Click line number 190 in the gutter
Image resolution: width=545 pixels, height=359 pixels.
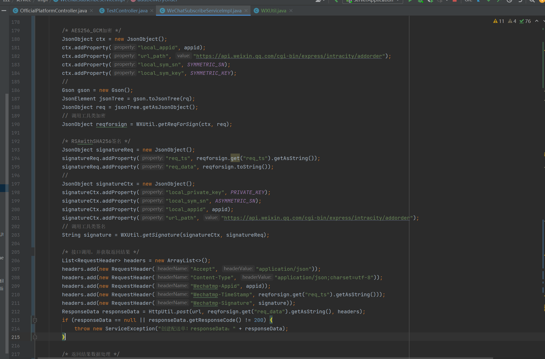(15, 124)
